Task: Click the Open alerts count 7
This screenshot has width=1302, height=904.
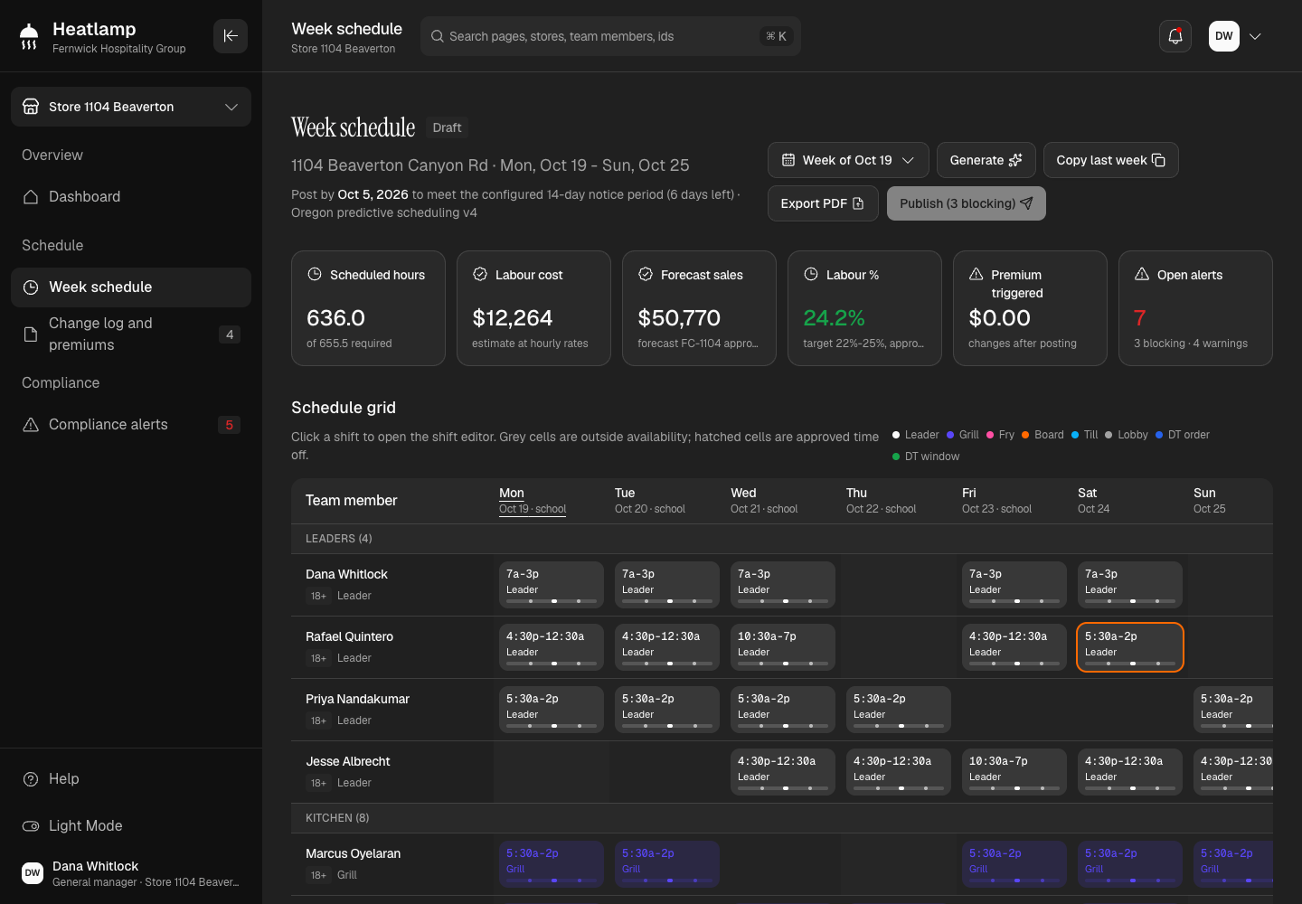Action: click(x=1139, y=318)
